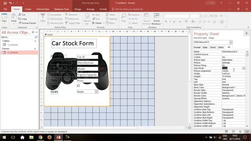
Task: Open Chrome from the taskbar
Action: [40, 137]
